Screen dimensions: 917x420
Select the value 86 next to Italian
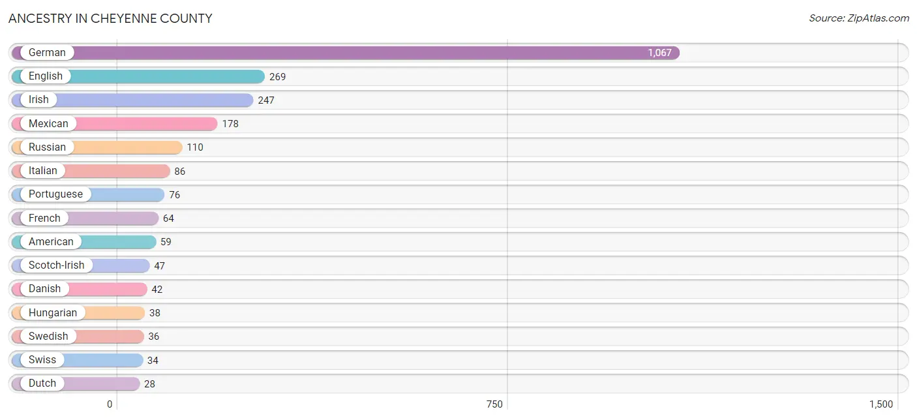(180, 172)
